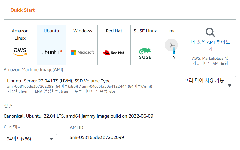The height and width of the screenshot is (150, 240).
Task: Click the AMI selector dropdown arrow
Action: pyautogui.click(x=230, y=86)
